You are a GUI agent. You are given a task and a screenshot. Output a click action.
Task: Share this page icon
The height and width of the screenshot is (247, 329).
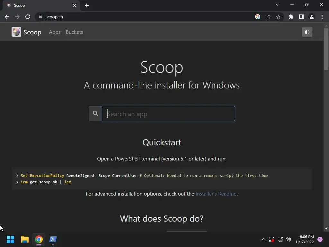(268, 17)
